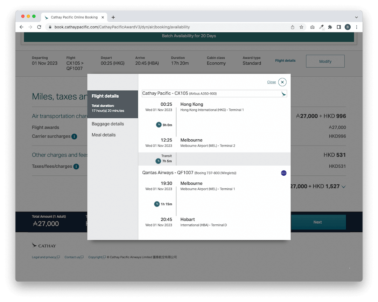Click the Modify button
378x302 pixels.
click(x=325, y=61)
